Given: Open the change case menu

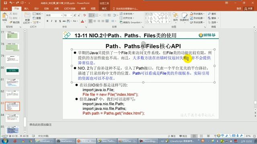Looking at the screenshot, I should [75, 21].
